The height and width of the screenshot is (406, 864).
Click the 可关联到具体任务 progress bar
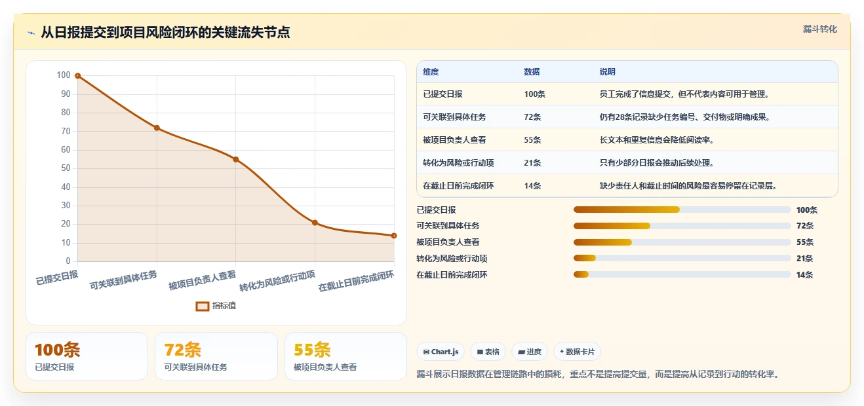[x=682, y=226]
